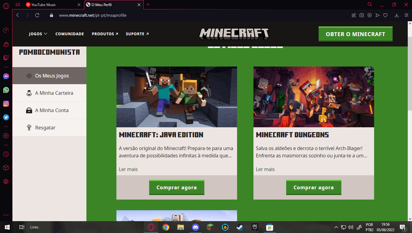The width and height of the screenshot is (412, 233).
Task: Open GX Control speedometer icon in sidebar
Action: point(6,30)
